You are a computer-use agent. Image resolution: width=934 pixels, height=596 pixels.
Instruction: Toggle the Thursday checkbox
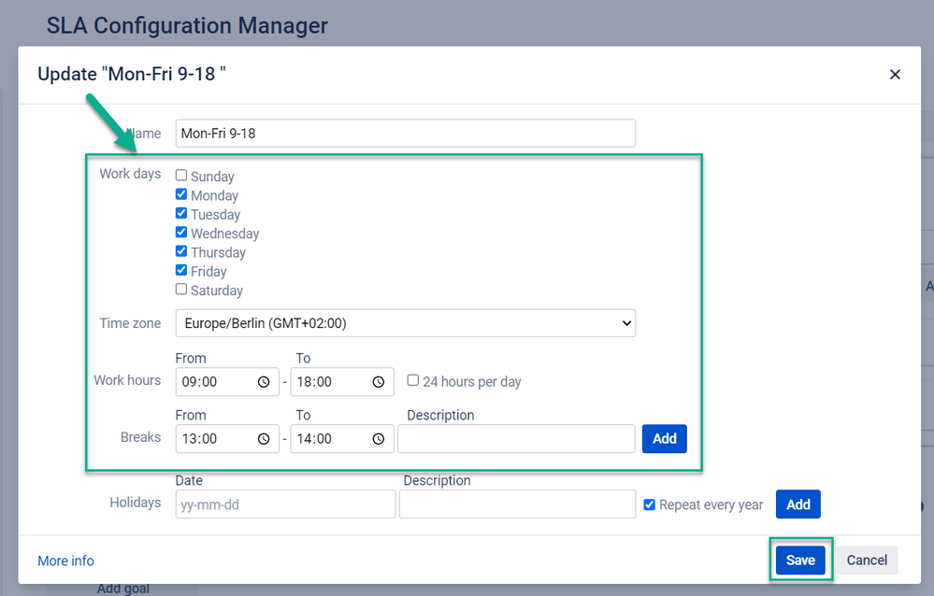181,252
